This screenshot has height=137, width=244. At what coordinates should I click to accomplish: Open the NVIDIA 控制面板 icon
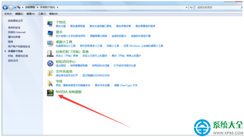click(50, 93)
